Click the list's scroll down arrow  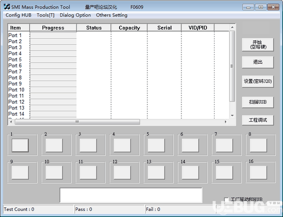coord(232,116)
